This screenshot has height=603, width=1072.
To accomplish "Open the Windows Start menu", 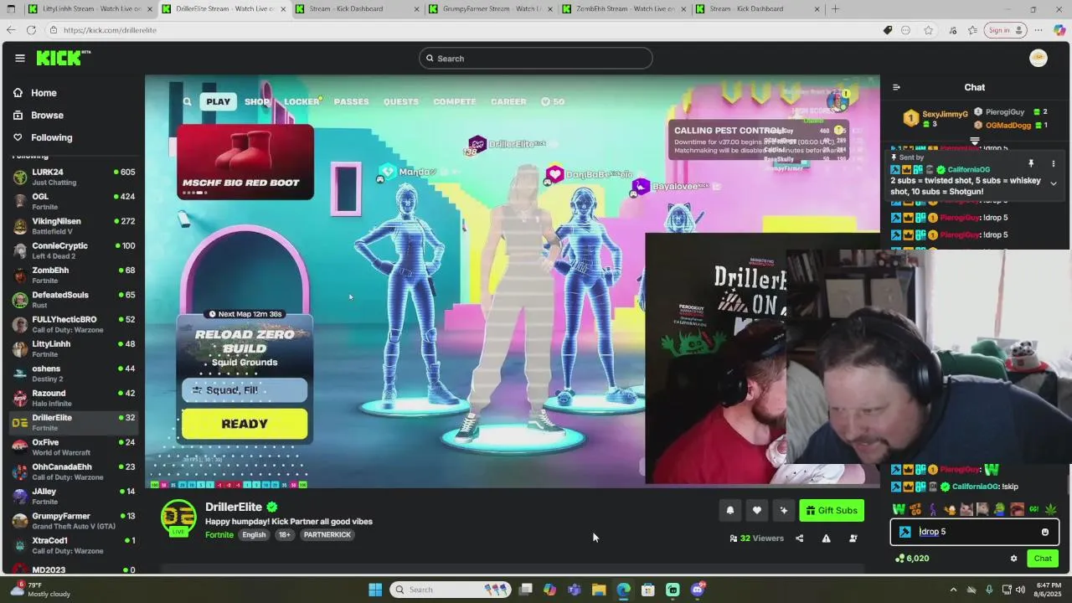I will (x=375, y=590).
